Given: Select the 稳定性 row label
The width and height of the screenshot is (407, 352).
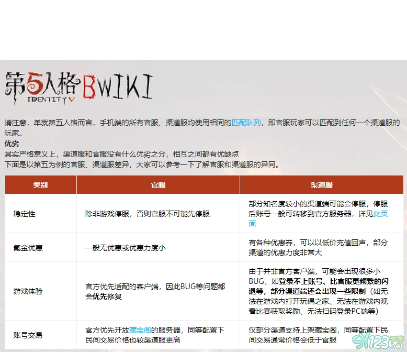Looking at the screenshot, I should pos(24,214).
